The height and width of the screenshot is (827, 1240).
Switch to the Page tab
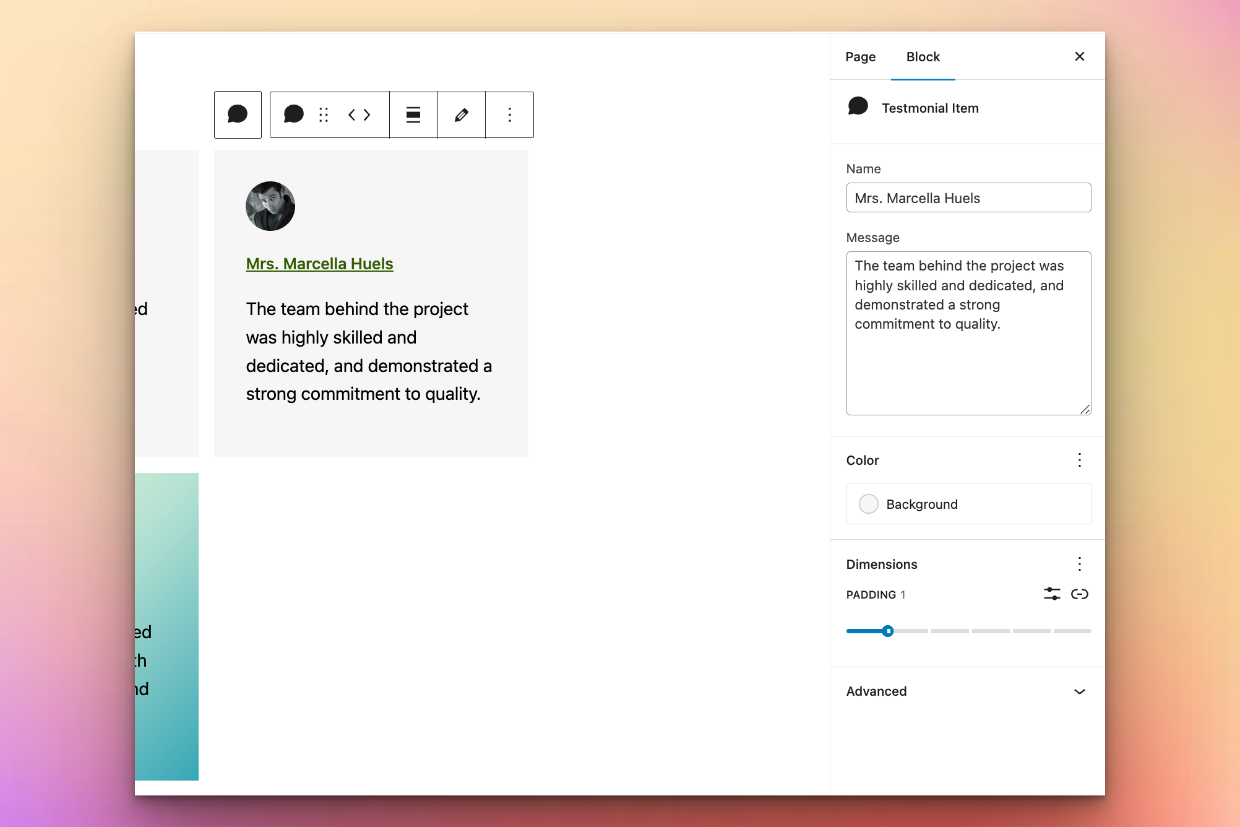tap(860, 57)
